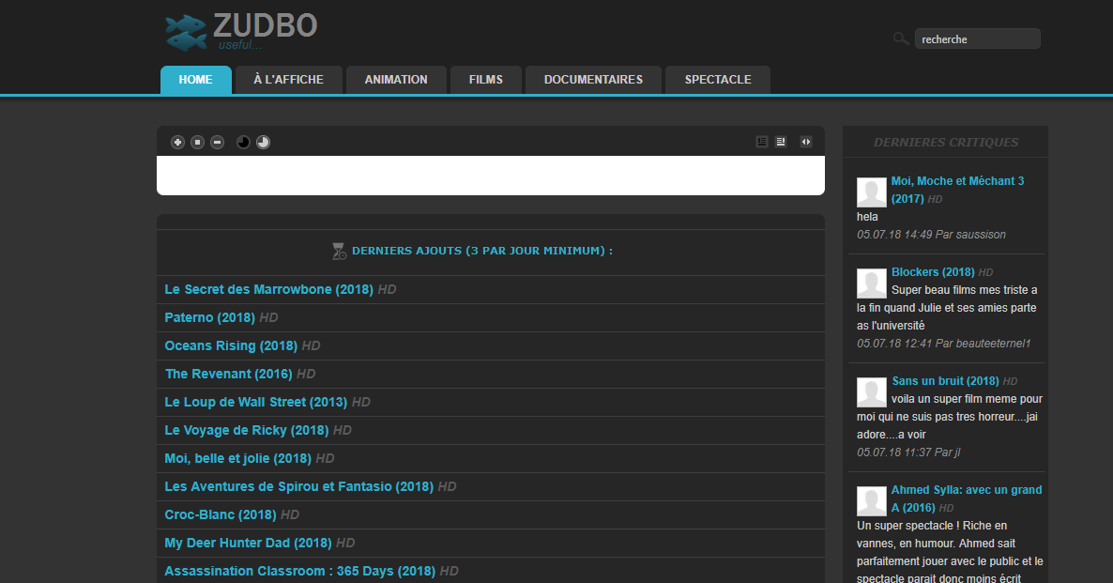Screen dimensions: 1113x583
Task: Open Moi, belle et jolie (2018)
Action: pos(237,459)
